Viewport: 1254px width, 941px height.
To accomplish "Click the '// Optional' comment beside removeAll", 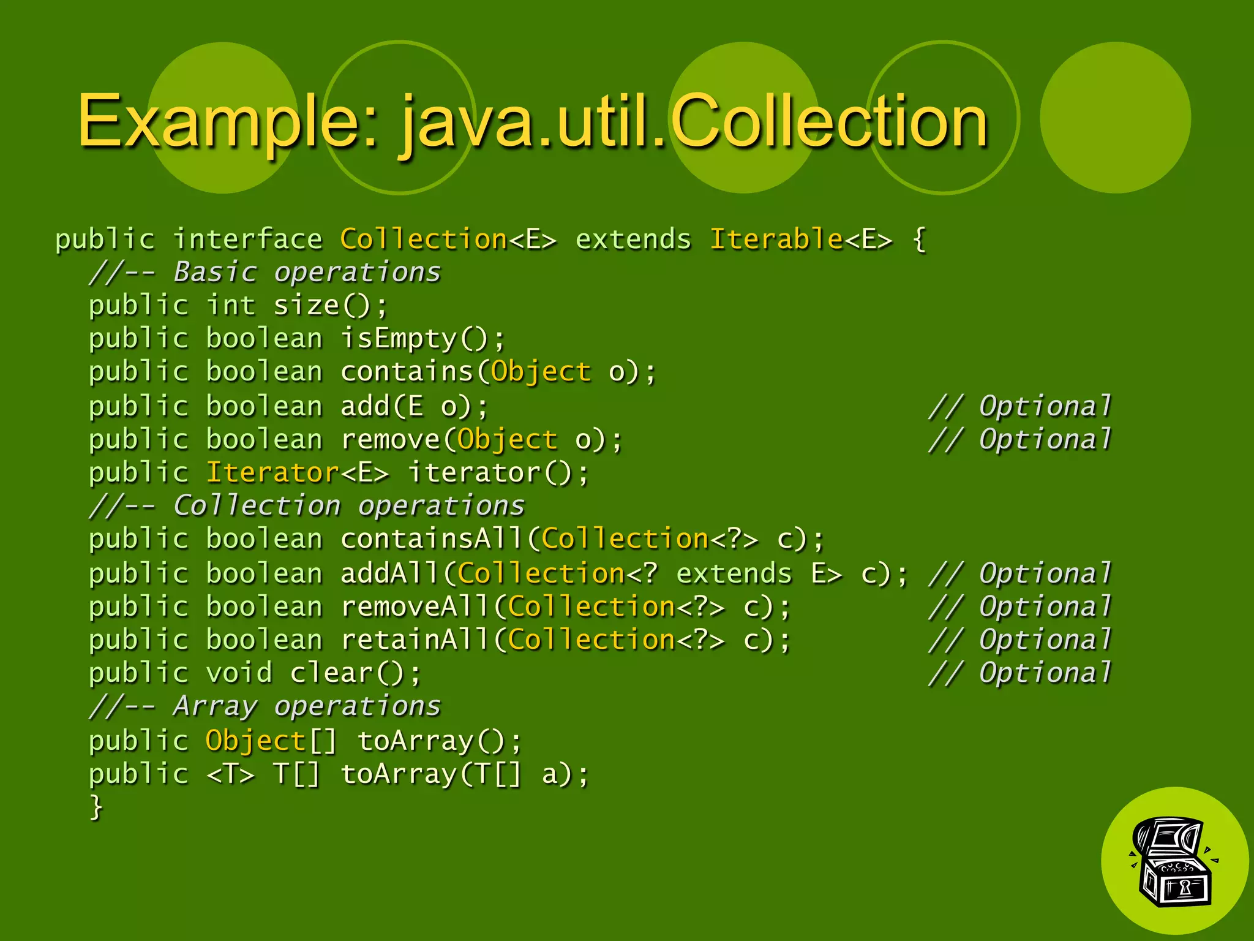I will (1020, 607).
